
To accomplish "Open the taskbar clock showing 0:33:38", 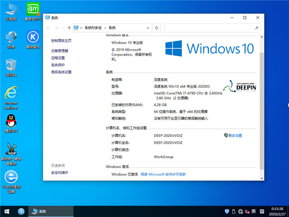I will click(x=277, y=212).
